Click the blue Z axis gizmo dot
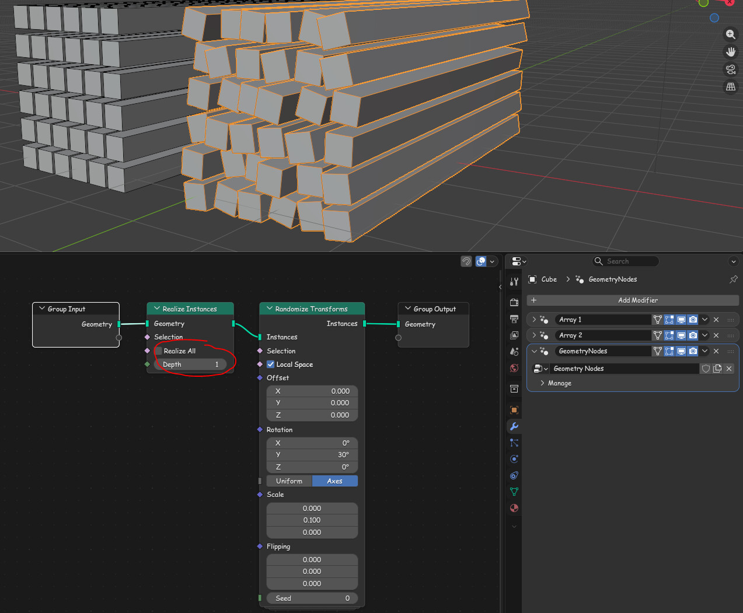 click(714, 18)
